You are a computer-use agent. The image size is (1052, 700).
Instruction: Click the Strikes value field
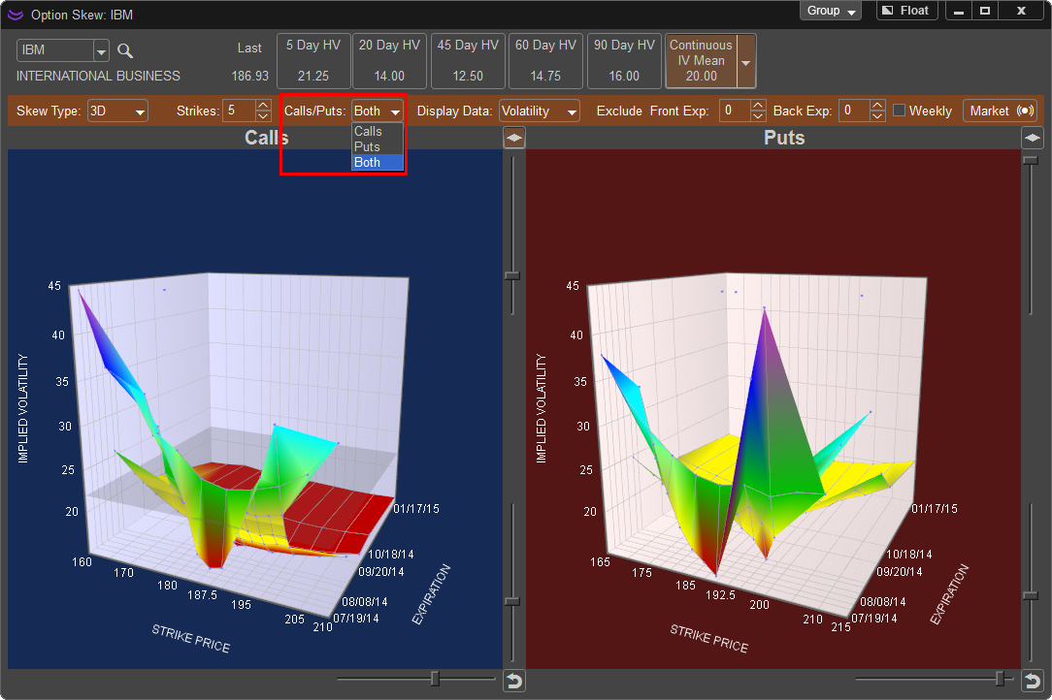point(240,111)
